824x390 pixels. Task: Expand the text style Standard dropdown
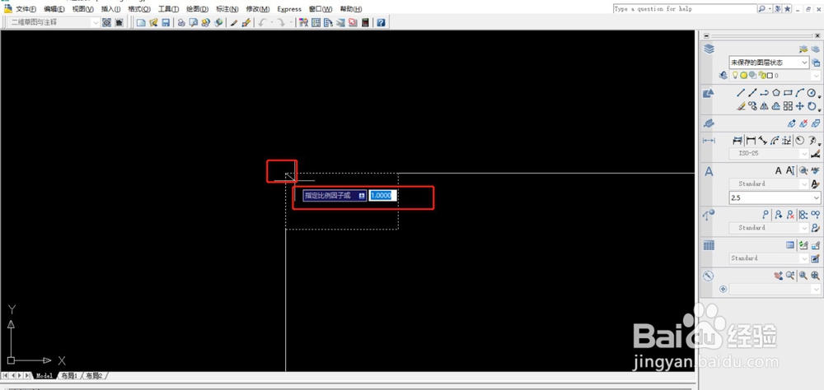804,183
